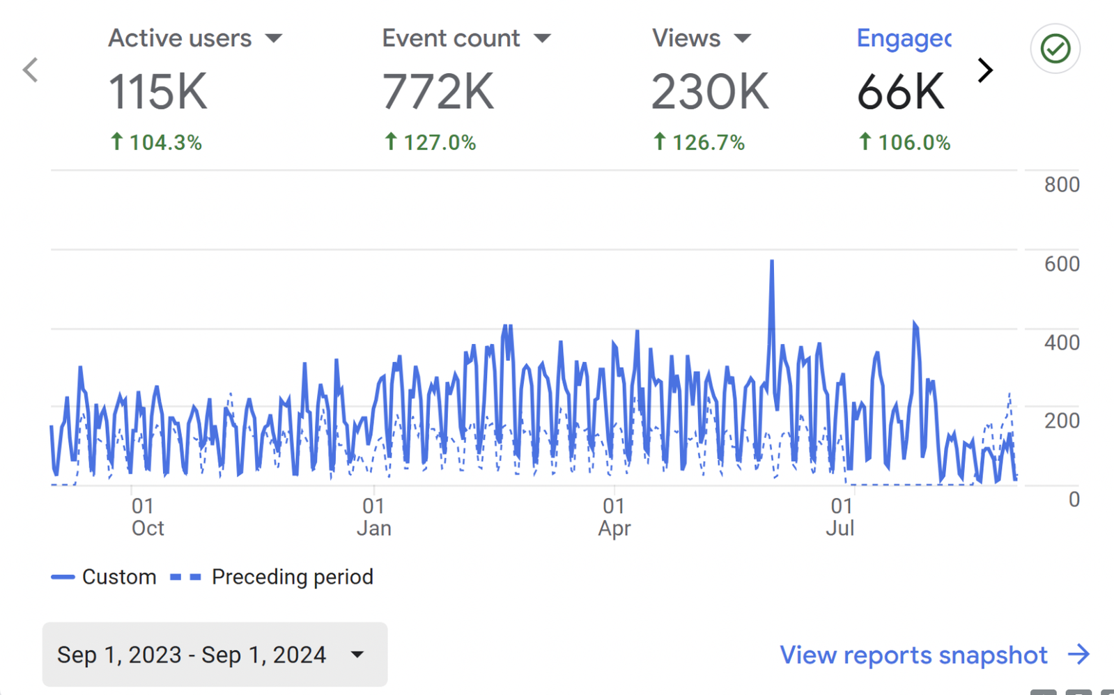Click the 772K event count value
The image size is (1114, 695).
coord(438,92)
